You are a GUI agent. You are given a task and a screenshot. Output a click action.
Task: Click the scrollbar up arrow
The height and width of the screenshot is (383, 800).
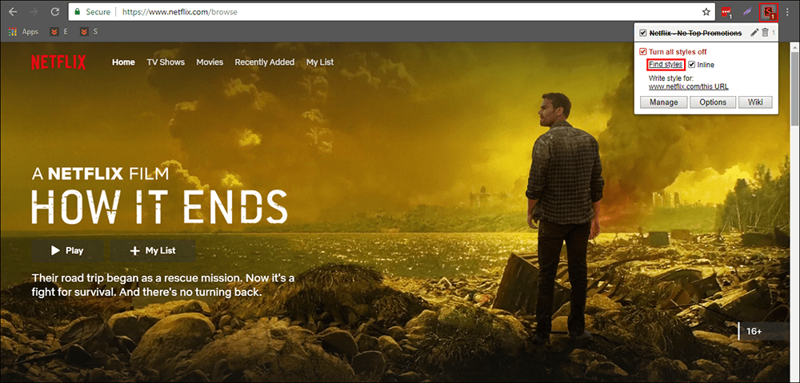pos(795,46)
